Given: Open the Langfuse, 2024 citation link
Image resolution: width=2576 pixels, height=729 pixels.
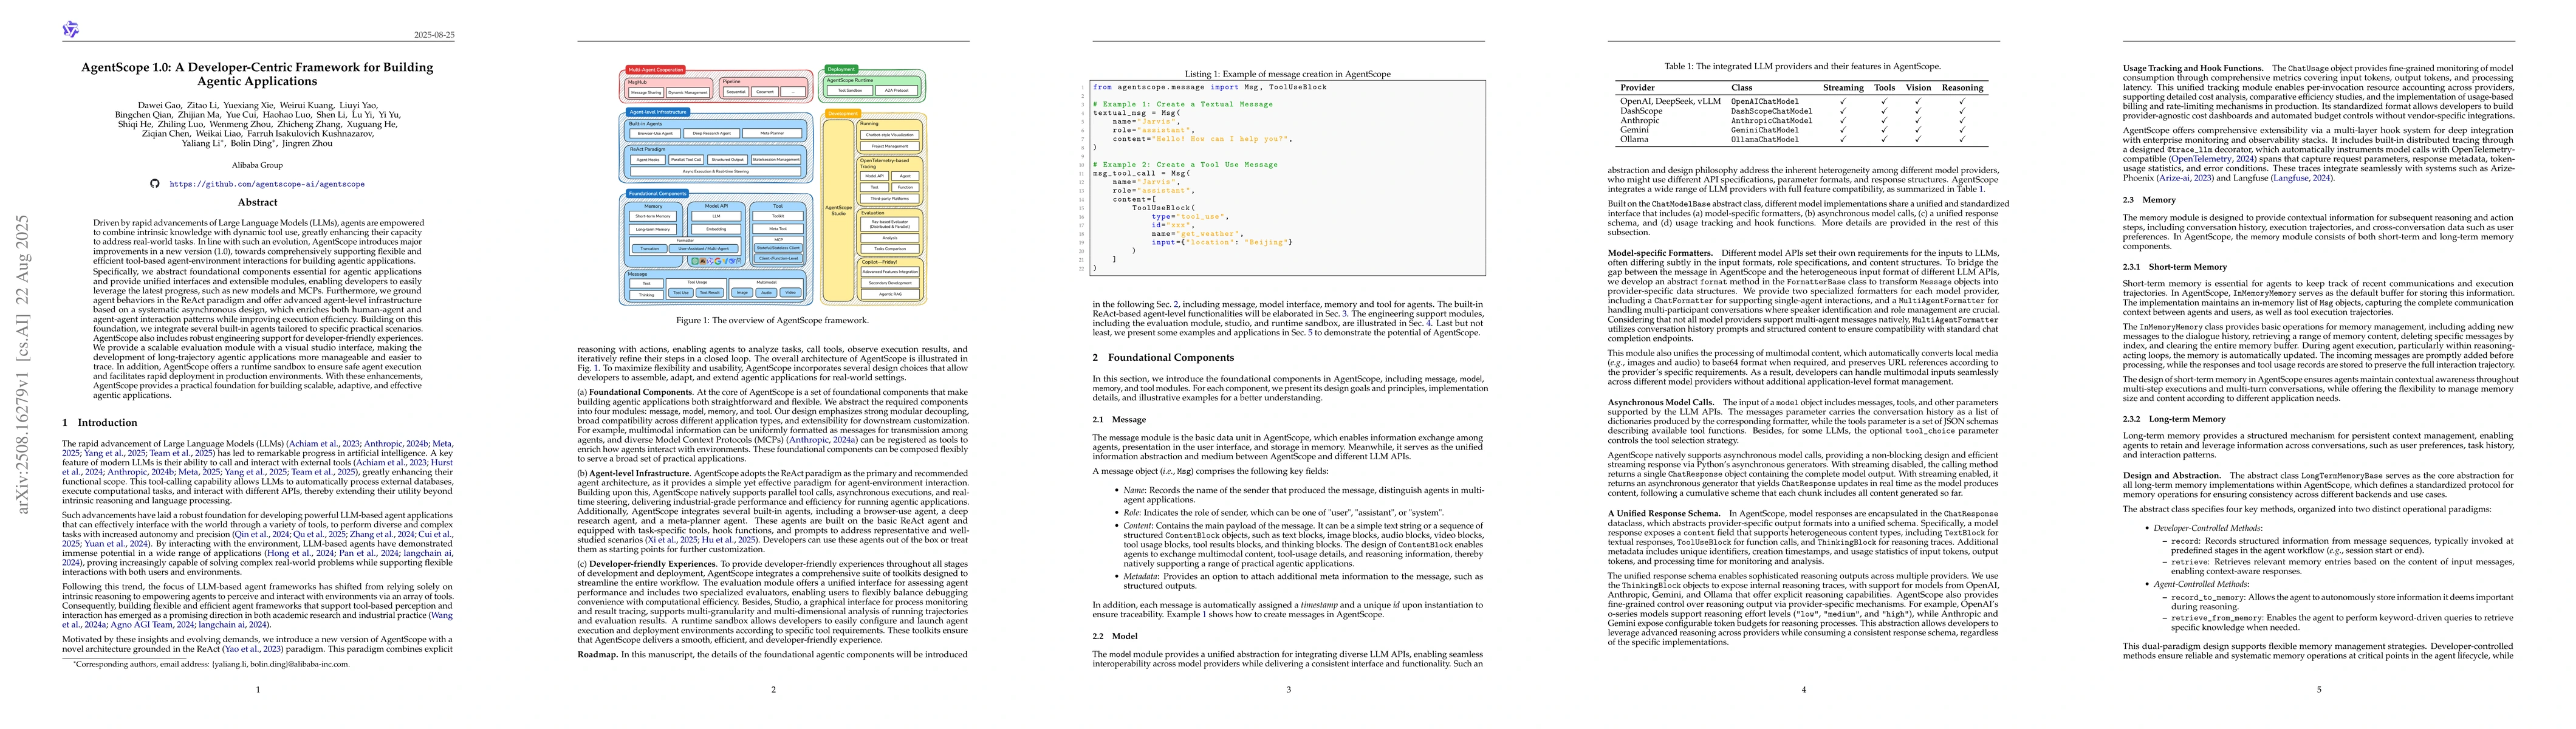Looking at the screenshot, I should 2291,178.
